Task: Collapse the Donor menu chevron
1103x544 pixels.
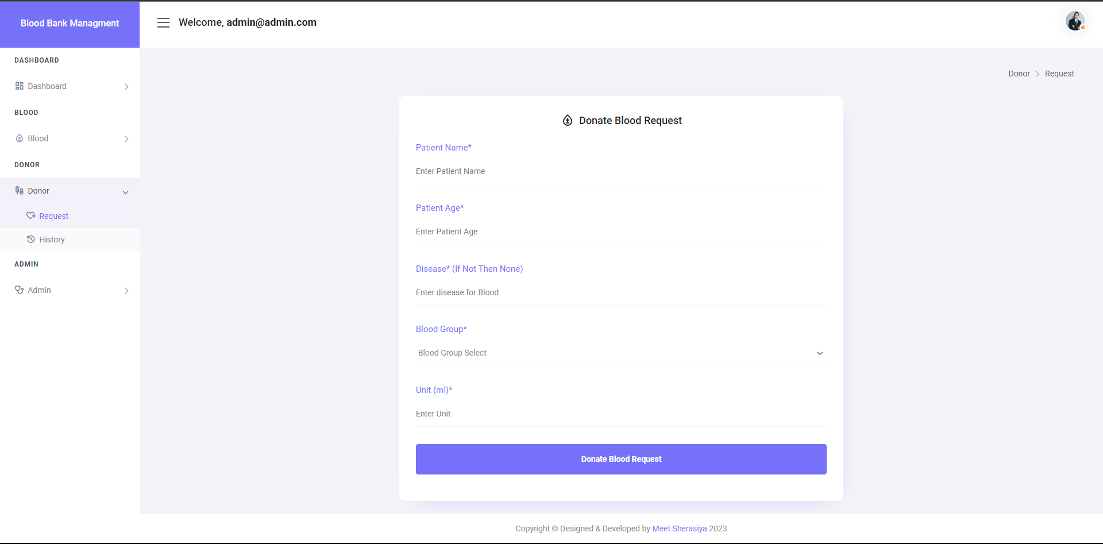Action: coord(126,192)
